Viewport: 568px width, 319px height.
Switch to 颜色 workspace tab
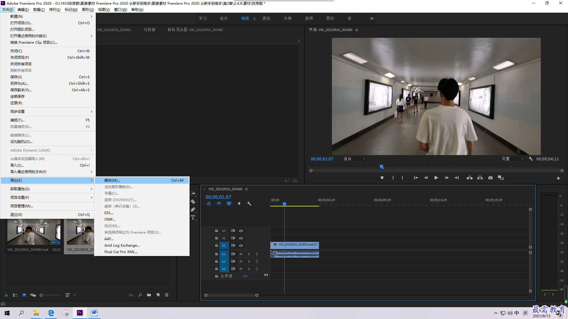[266, 18]
